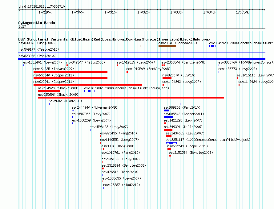Image resolution: width=274 pixels, height=209 pixels.
Task: Select red nsv605541 long loss bar
Action: click(88, 85)
